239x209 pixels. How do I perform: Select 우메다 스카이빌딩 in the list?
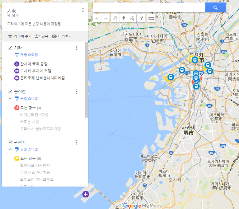coord(35,173)
